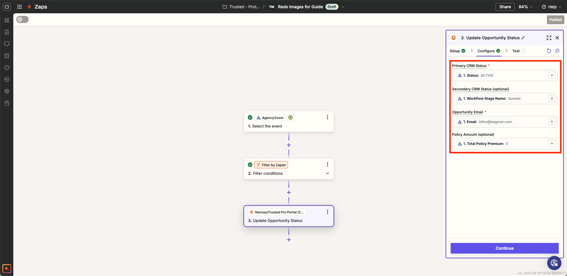The width and height of the screenshot is (567, 276).
Task: Expand the Zap name dropdown next to Draft
Action: click(343, 7)
